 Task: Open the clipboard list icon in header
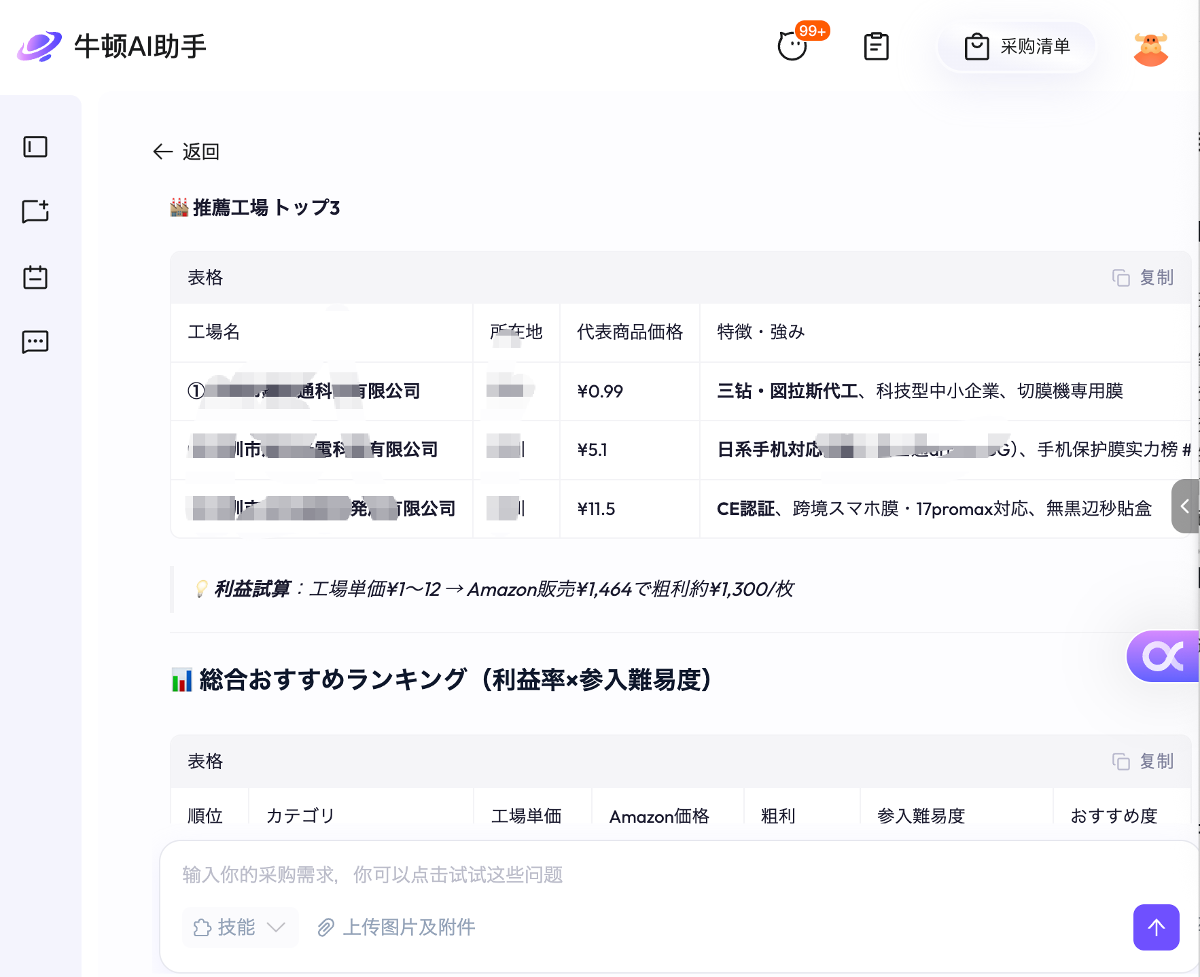click(877, 46)
